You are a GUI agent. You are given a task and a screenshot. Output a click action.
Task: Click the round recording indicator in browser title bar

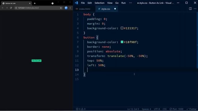53,3
